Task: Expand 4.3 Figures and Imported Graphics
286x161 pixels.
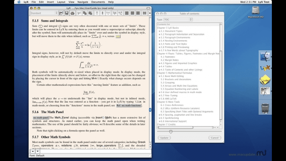Action: pyautogui.click(x=159, y=63)
